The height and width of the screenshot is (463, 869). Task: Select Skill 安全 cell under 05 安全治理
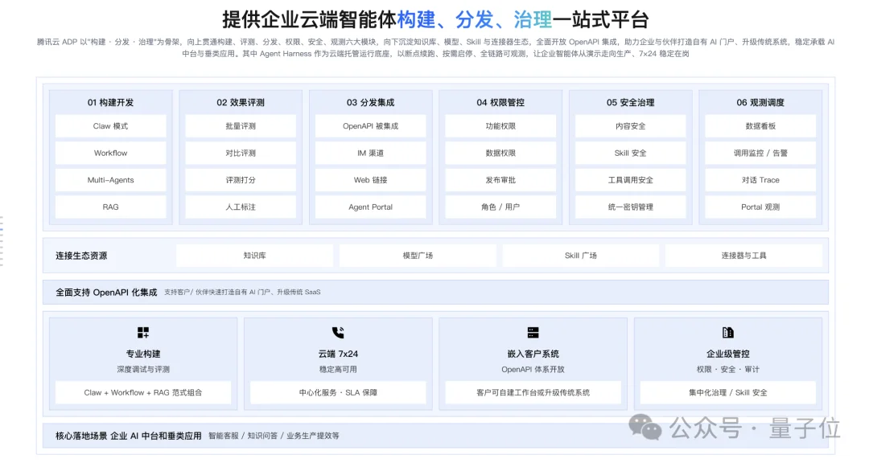[x=631, y=153]
